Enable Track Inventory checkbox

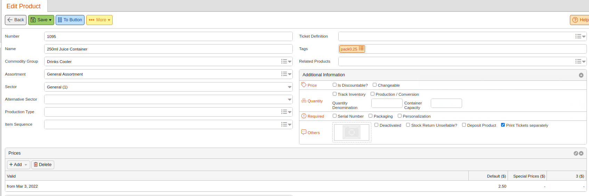334,94
